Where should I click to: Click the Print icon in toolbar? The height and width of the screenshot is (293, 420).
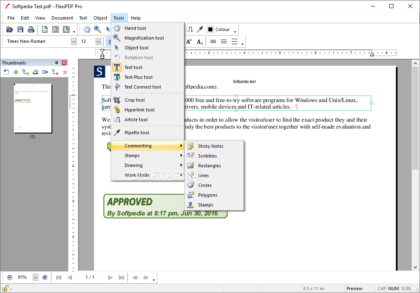(31, 29)
